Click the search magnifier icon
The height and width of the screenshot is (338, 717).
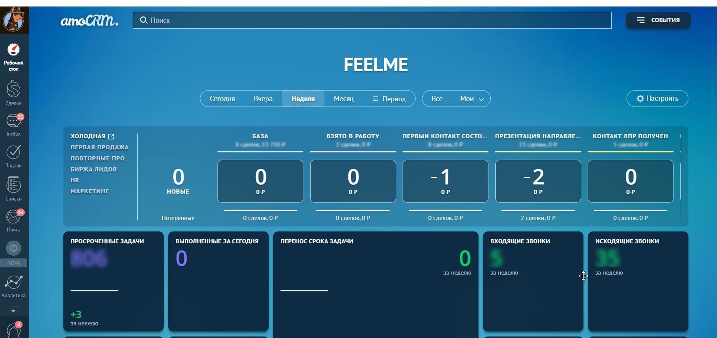click(143, 20)
